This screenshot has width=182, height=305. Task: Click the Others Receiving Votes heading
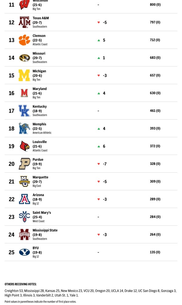(x=21, y=284)
